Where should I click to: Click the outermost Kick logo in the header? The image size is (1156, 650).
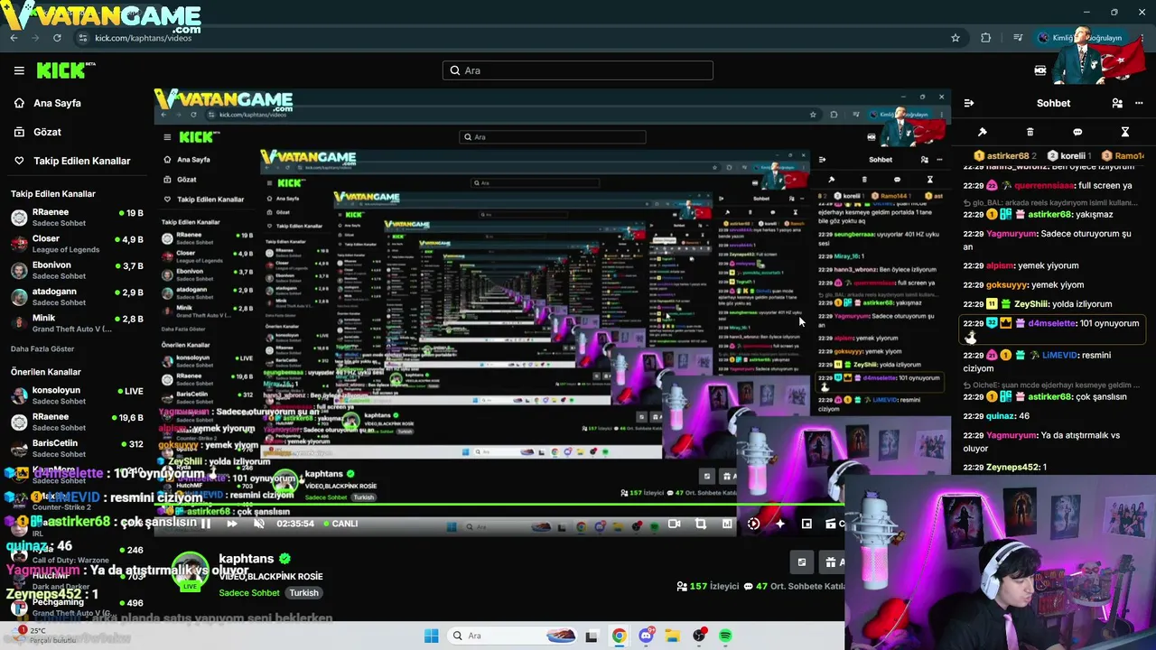(x=65, y=70)
